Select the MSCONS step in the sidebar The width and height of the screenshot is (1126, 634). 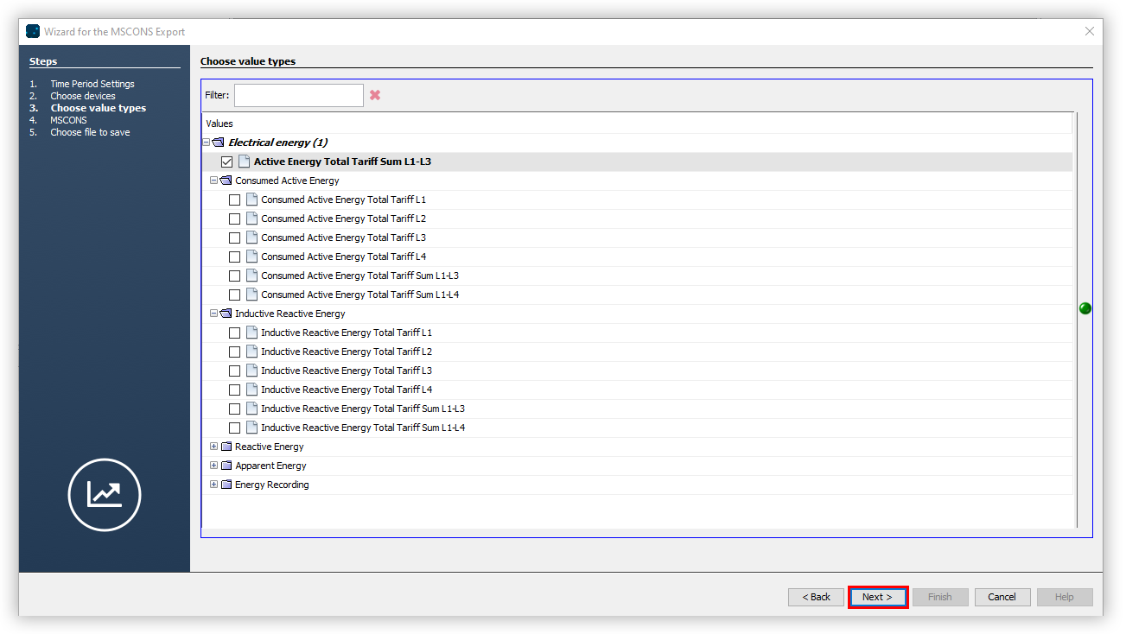[67, 119]
